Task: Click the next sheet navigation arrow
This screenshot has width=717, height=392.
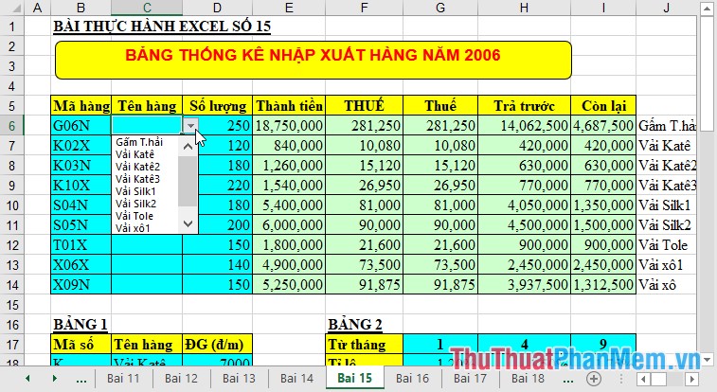Action: (x=54, y=379)
